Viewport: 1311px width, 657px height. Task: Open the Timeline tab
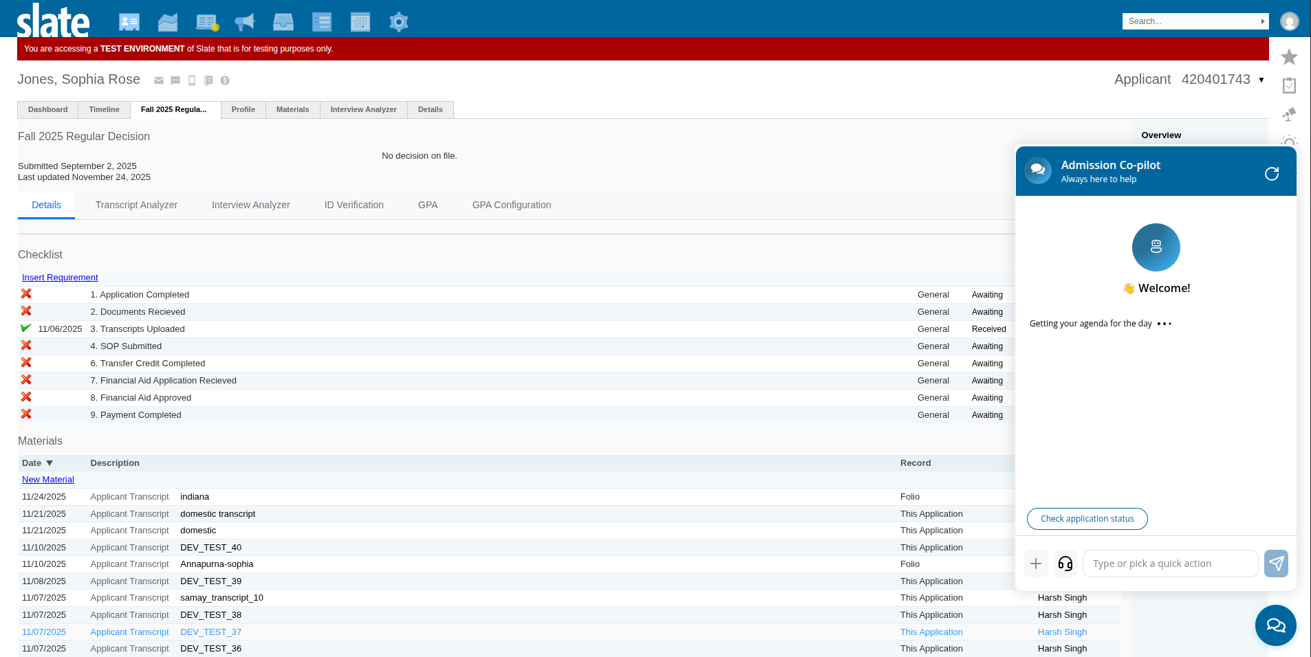pos(104,109)
